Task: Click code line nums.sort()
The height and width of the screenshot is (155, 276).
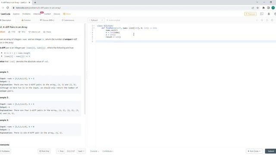Action: (x=112, y=30)
